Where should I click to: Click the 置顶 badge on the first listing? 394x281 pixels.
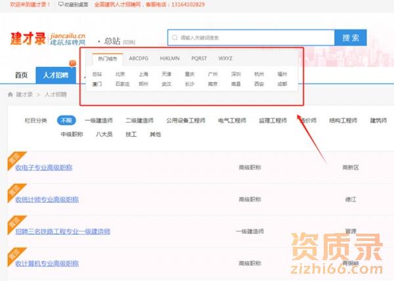tap(13, 160)
